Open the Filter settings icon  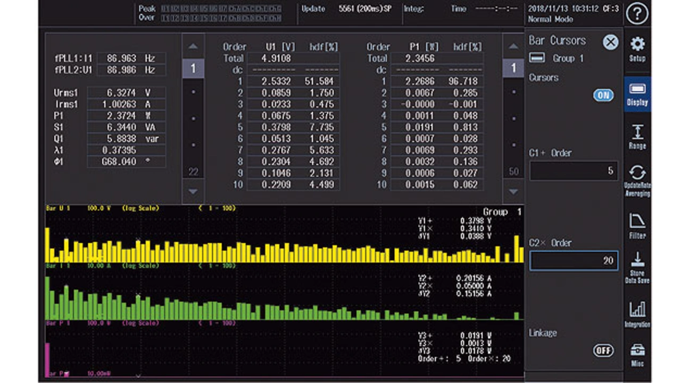click(x=637, y=226)
